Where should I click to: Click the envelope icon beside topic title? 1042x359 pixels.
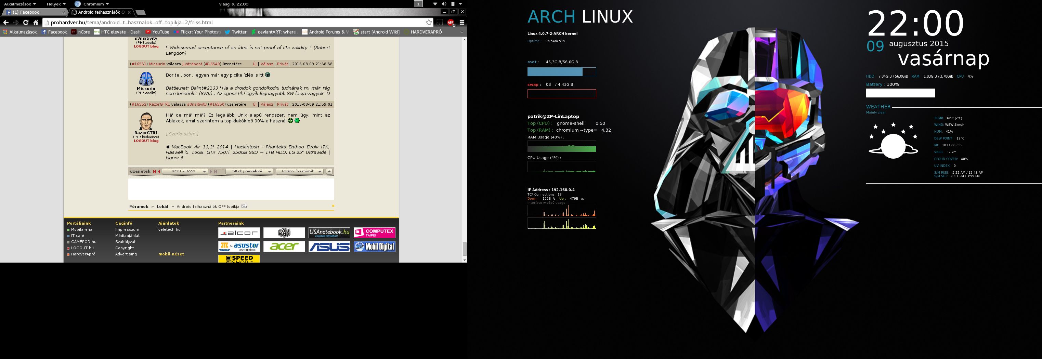click(244, 206)
